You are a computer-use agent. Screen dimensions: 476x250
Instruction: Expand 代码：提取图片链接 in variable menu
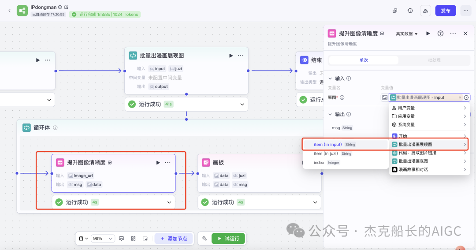click(429, 153)
